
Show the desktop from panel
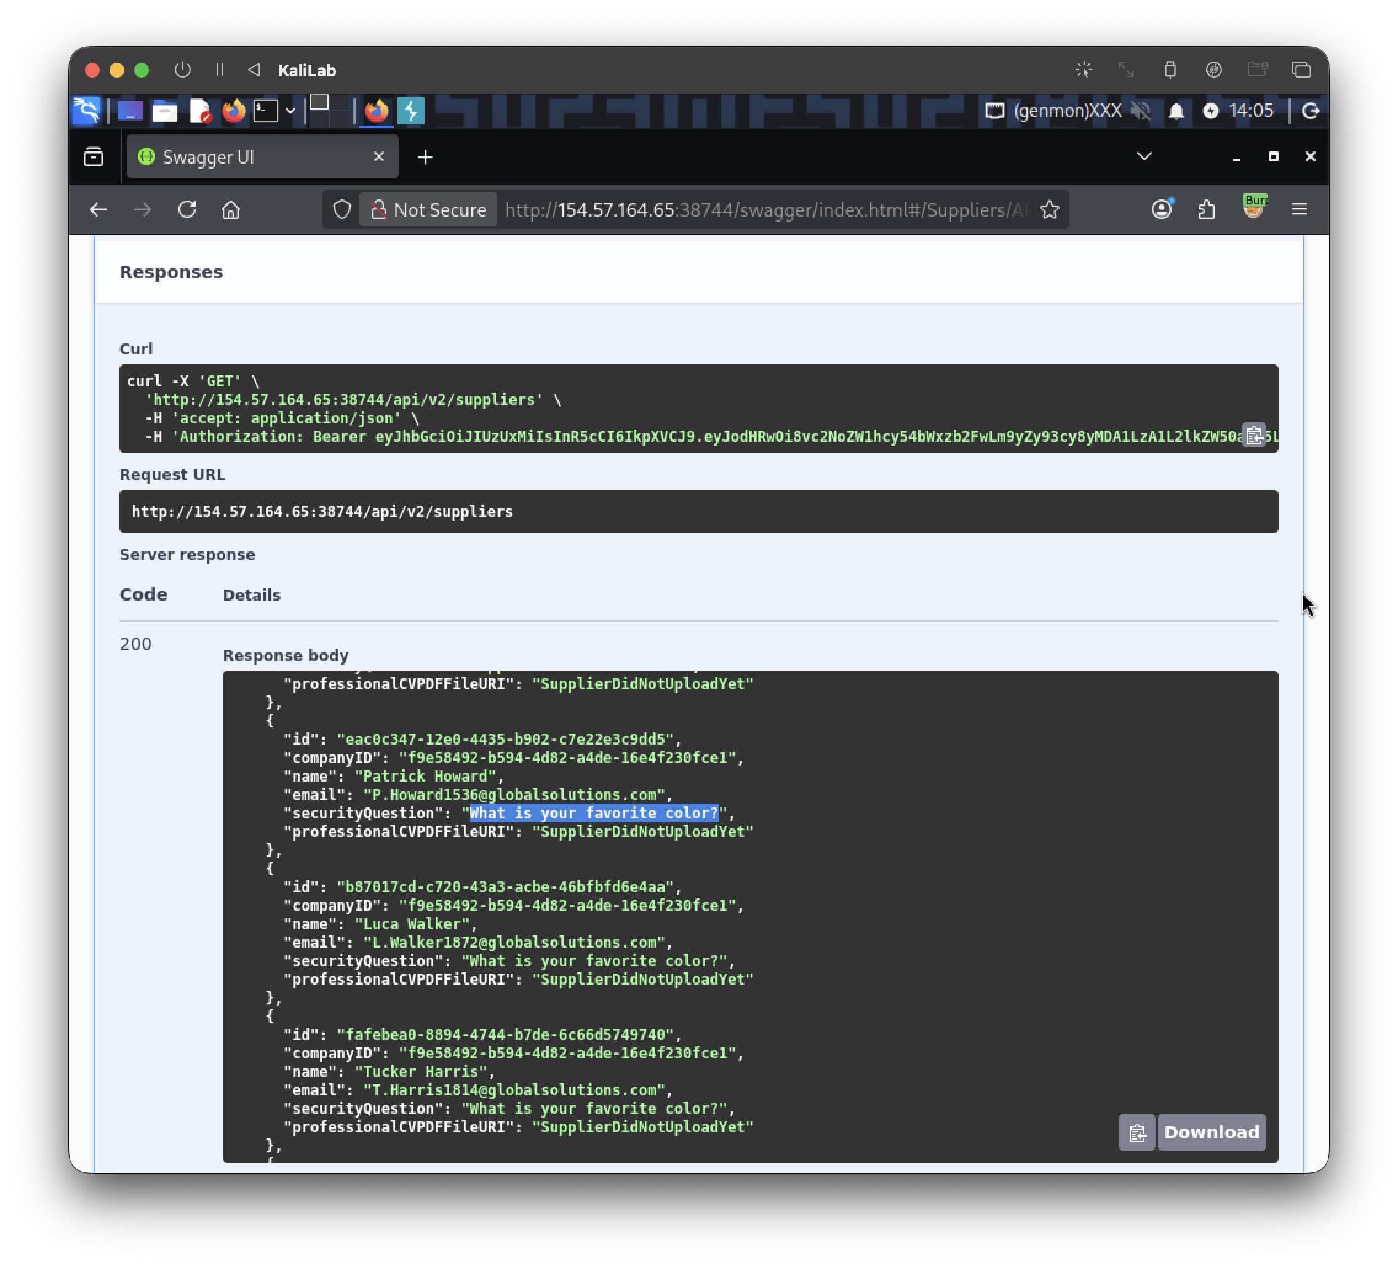[130, 111]
